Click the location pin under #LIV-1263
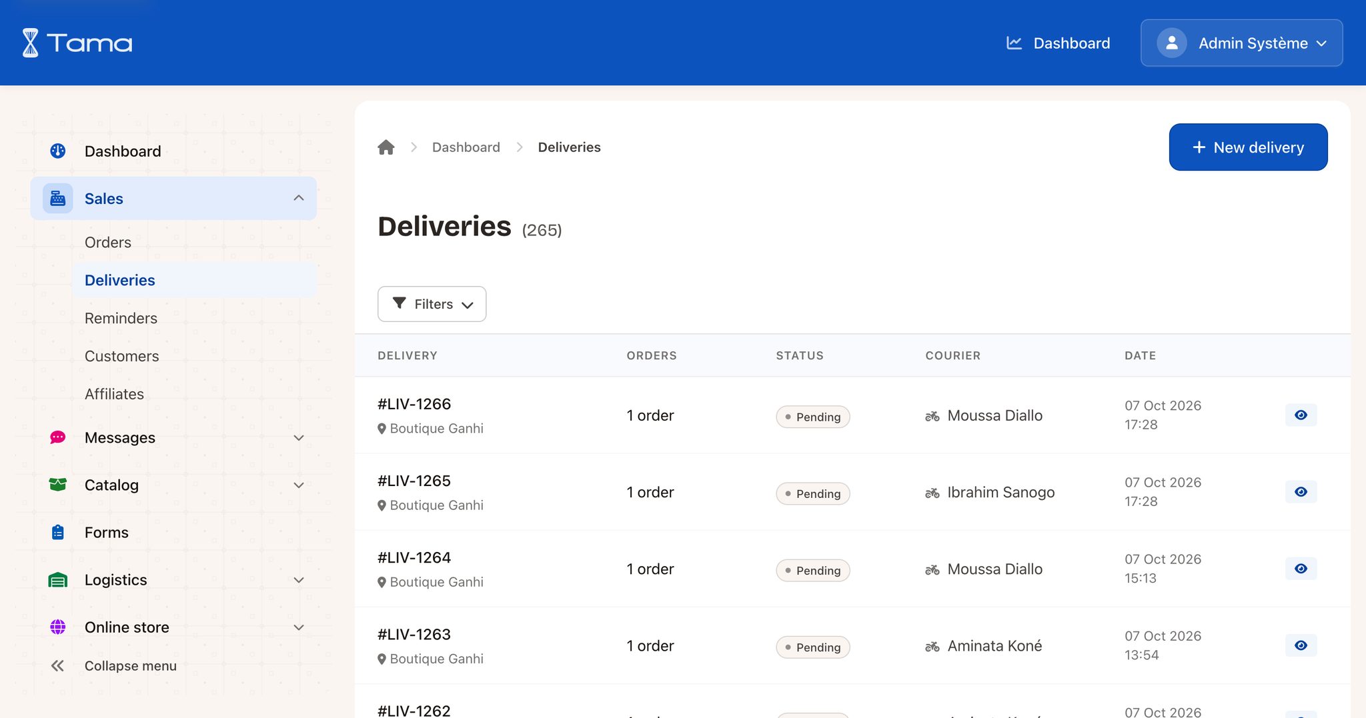Viewport: 1366px width, 718px height. (382, 659)
